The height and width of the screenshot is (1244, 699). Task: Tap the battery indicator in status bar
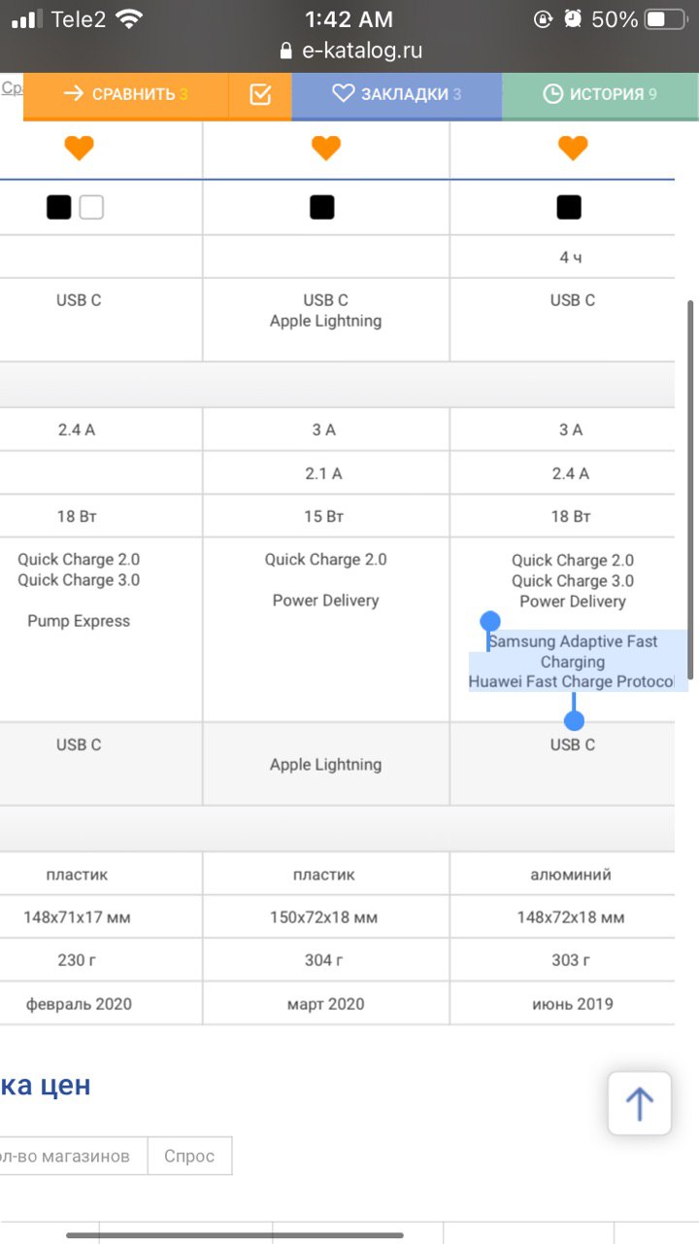coord(666,19)
